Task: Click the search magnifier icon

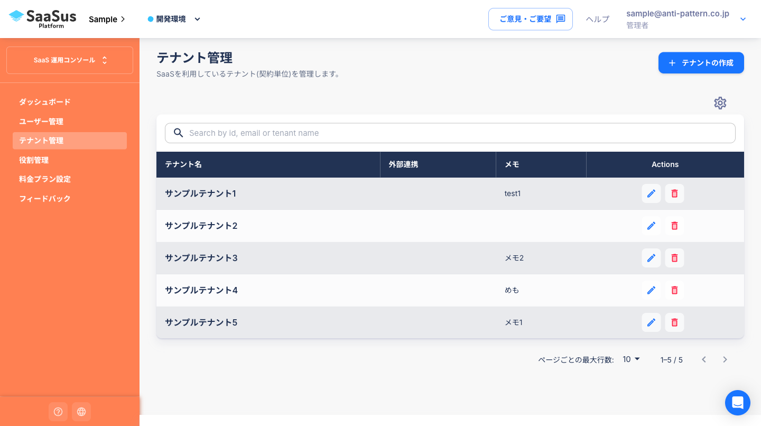Action: pyautogui.click(x=179, y=133)
